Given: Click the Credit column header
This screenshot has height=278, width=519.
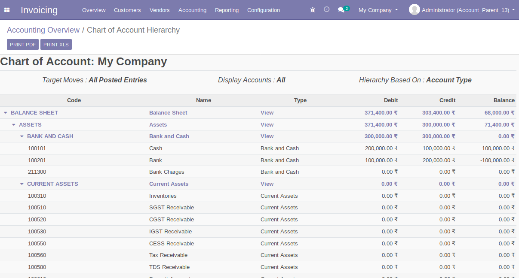Looking at the screenshot, I should 447,100.
